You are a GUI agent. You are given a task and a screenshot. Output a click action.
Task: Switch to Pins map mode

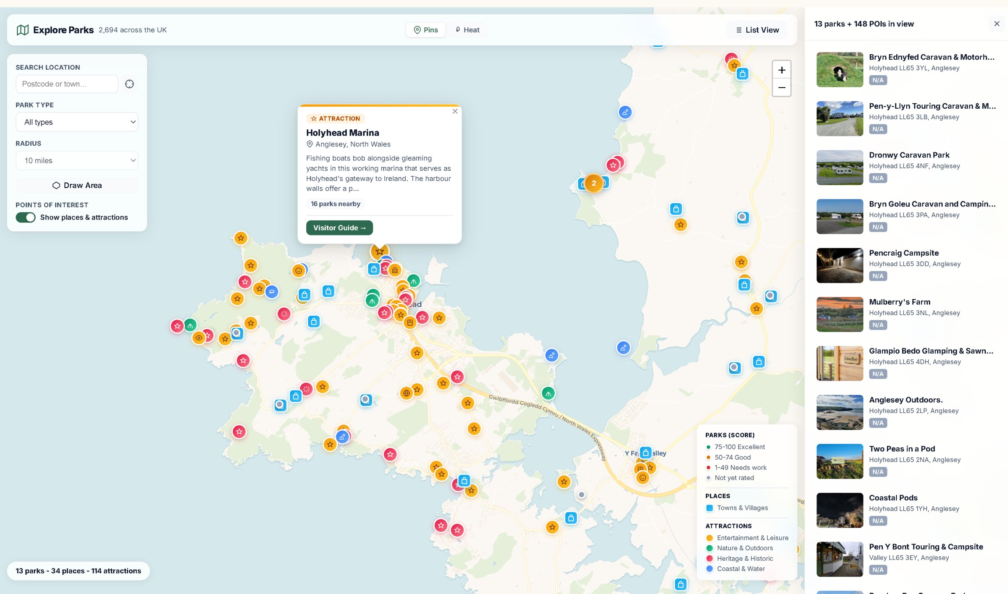tap(425, 30)
